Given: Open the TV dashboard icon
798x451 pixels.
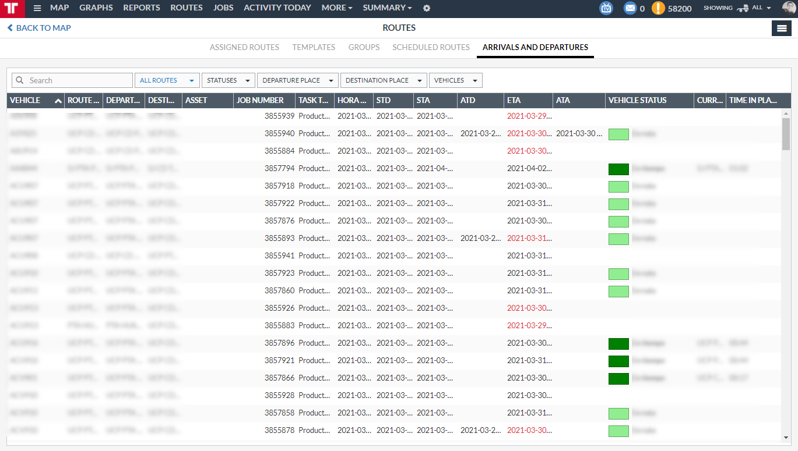Looking at the screenshot, I should coord(606,8).
